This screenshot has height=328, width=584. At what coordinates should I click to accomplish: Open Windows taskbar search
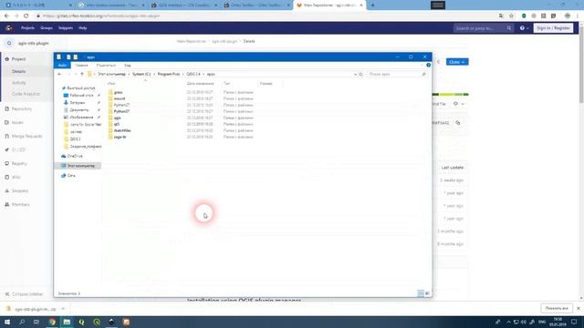coord(22,322)
